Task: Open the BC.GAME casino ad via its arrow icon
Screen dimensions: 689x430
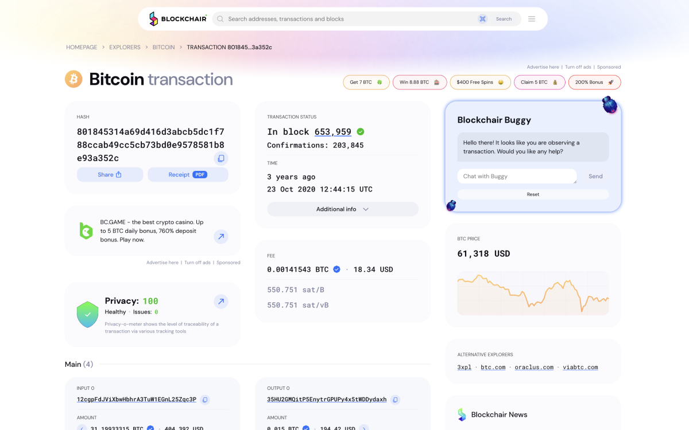Action: (x=221, y=236)
